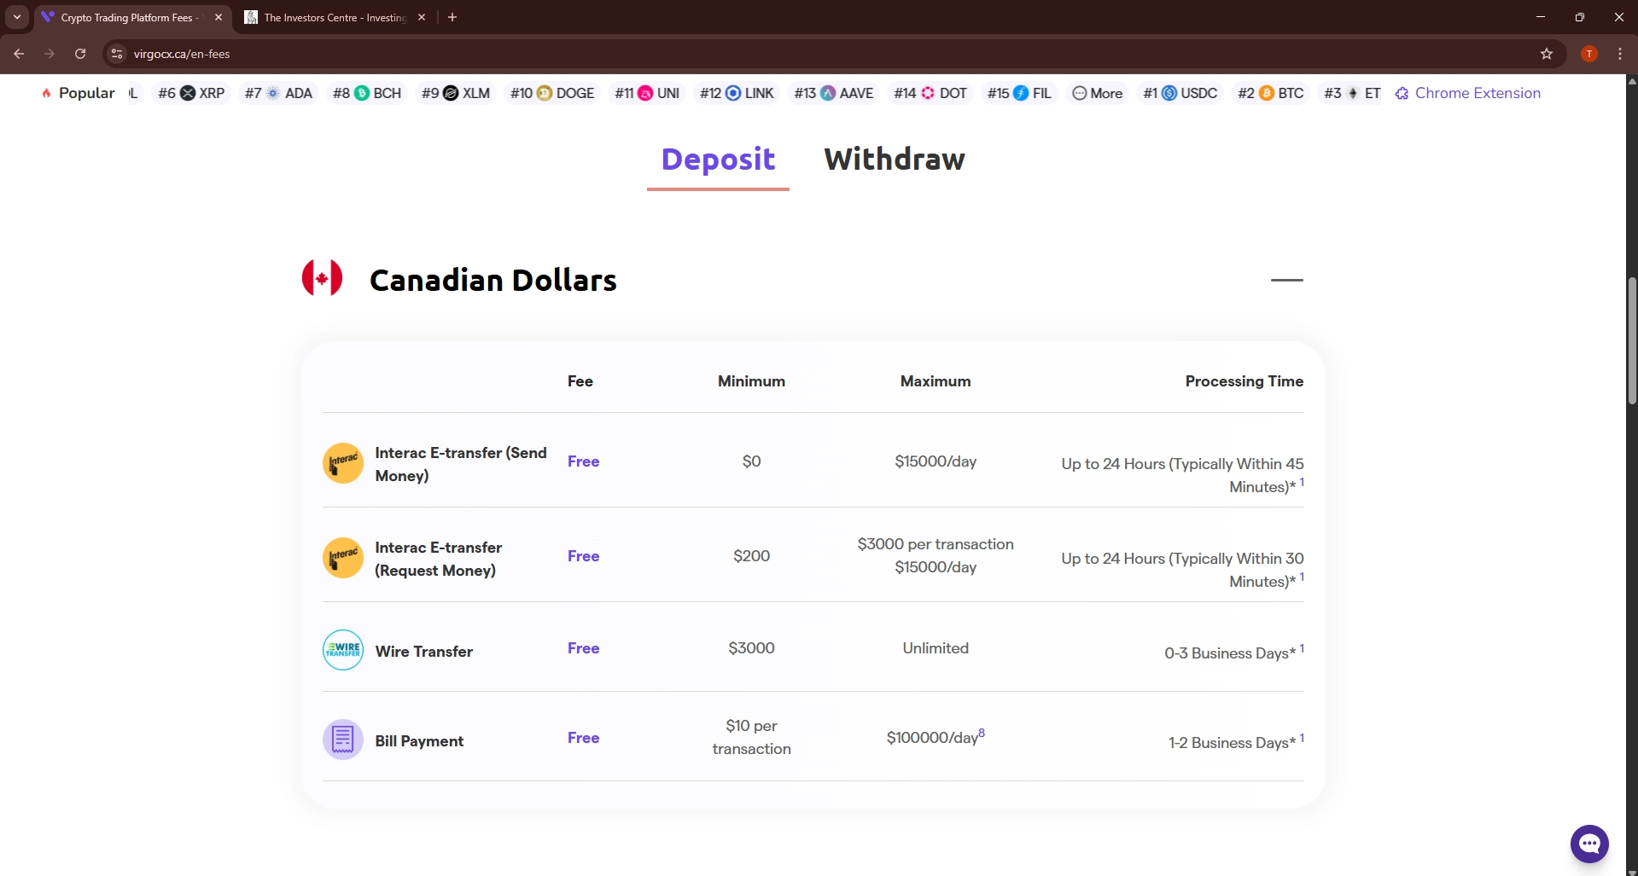Open a new browser tab
This screenshot has height=876, width=1638.
[452, 17]
